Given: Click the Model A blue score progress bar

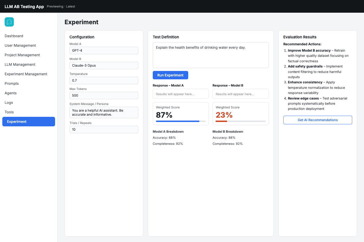Looking at the screenshot, I should pyautogui.click(x=181, y=121).
